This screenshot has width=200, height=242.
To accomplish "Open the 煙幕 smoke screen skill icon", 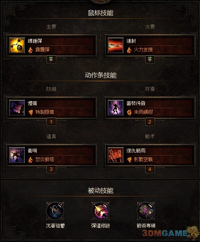I will (x=17, y=108).
